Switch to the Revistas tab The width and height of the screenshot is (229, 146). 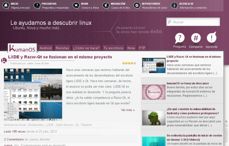pyautogui.click(x=62, y=48)
